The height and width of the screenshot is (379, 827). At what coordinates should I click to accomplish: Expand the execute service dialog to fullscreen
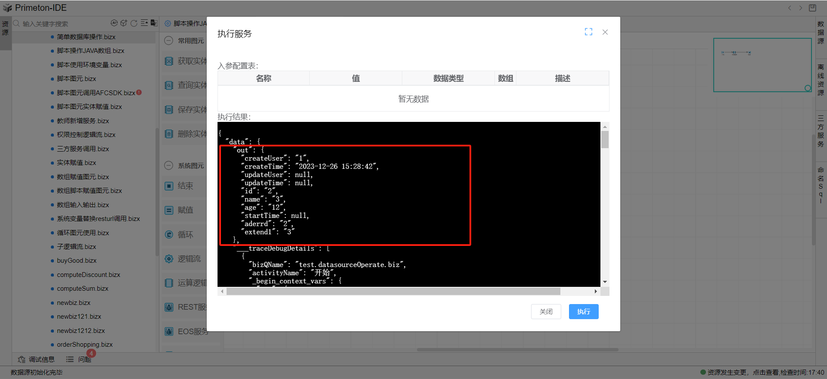pyautogui.click(x=588, y=32)
